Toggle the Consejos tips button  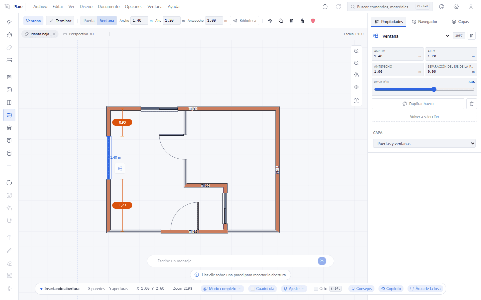361,289
